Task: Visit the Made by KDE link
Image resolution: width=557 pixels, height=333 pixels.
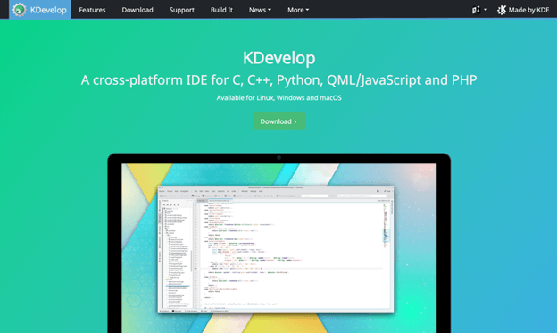Action: [x=523, y=10]
